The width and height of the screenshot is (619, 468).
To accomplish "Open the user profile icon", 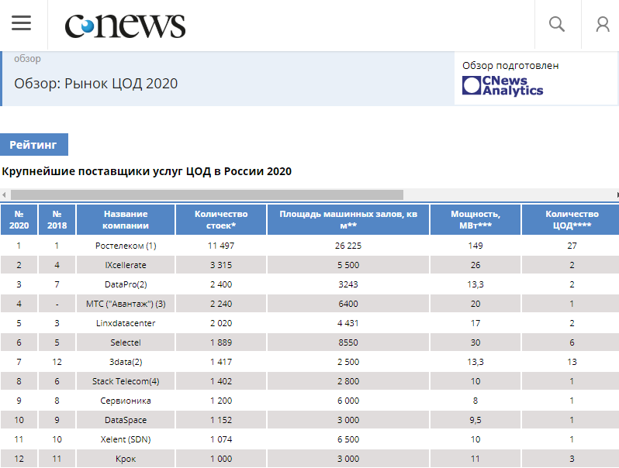I will pos(602,25).
